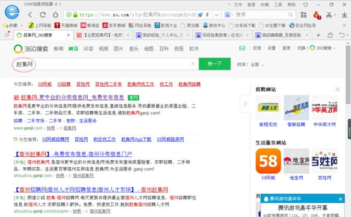The width and height of the screenshot is (351, 217).
Task: Select the 新闻 search category
Action: tap(59, 49)
